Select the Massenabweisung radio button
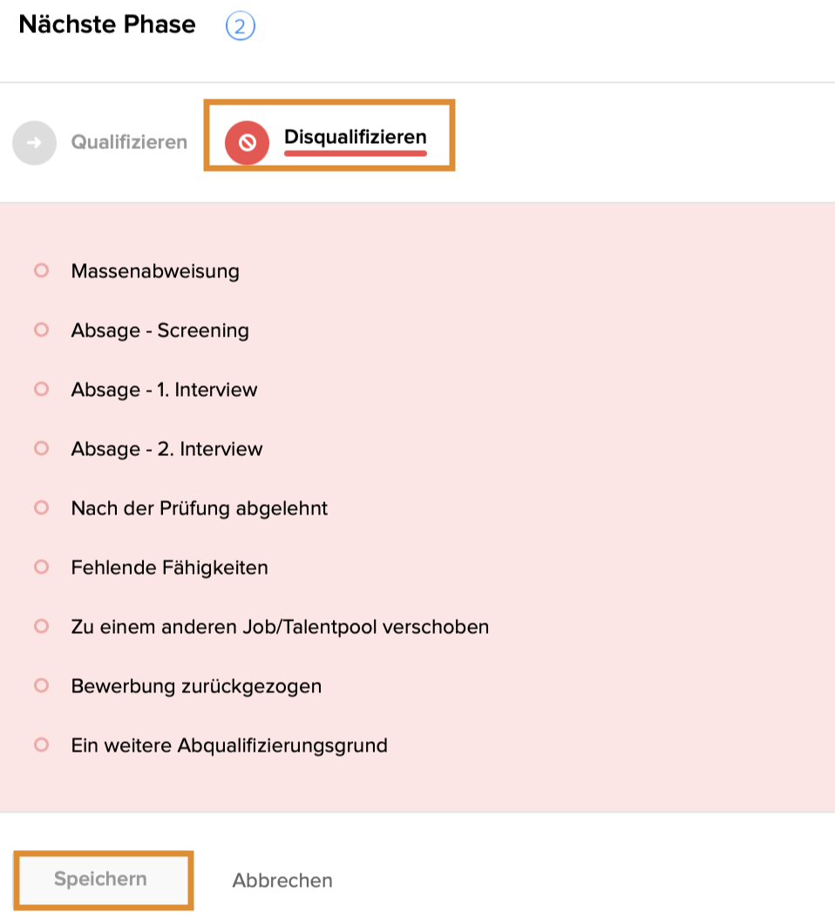835x919 pixels. 41,271
